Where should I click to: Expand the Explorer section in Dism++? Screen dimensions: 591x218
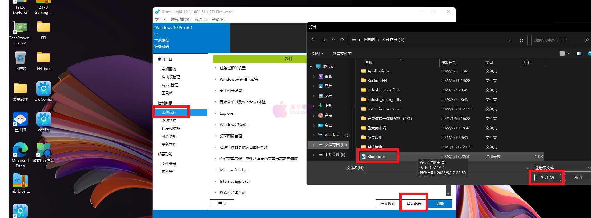(215, 113)
